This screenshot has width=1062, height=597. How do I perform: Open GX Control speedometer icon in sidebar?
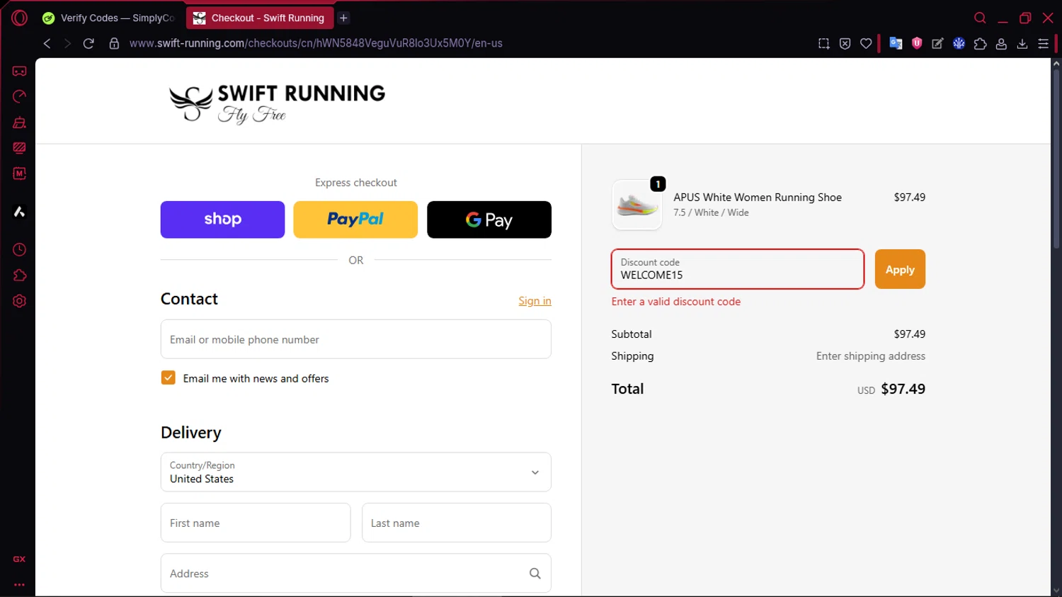(x=19, y=96)
